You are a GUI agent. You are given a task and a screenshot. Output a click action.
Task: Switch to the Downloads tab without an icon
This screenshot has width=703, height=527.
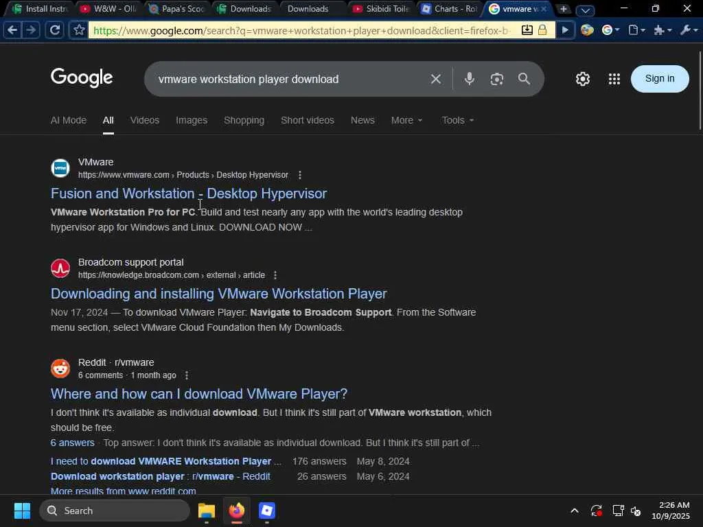tap(312, 8)
